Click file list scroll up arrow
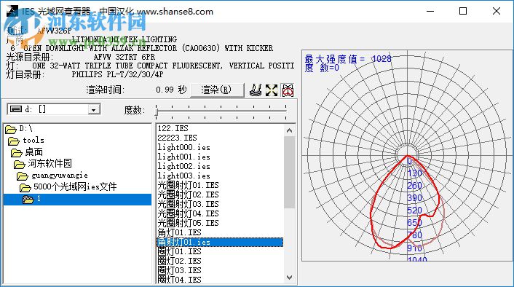 pos(289,130)
